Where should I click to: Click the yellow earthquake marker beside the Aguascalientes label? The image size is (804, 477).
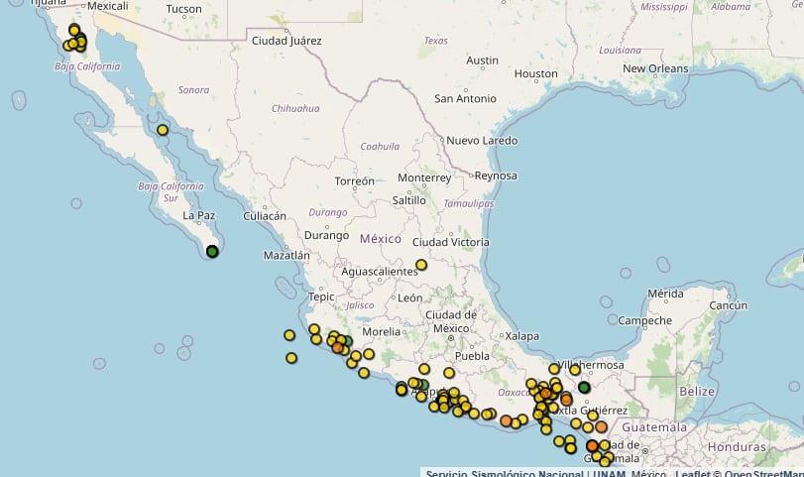click(421, 265)
